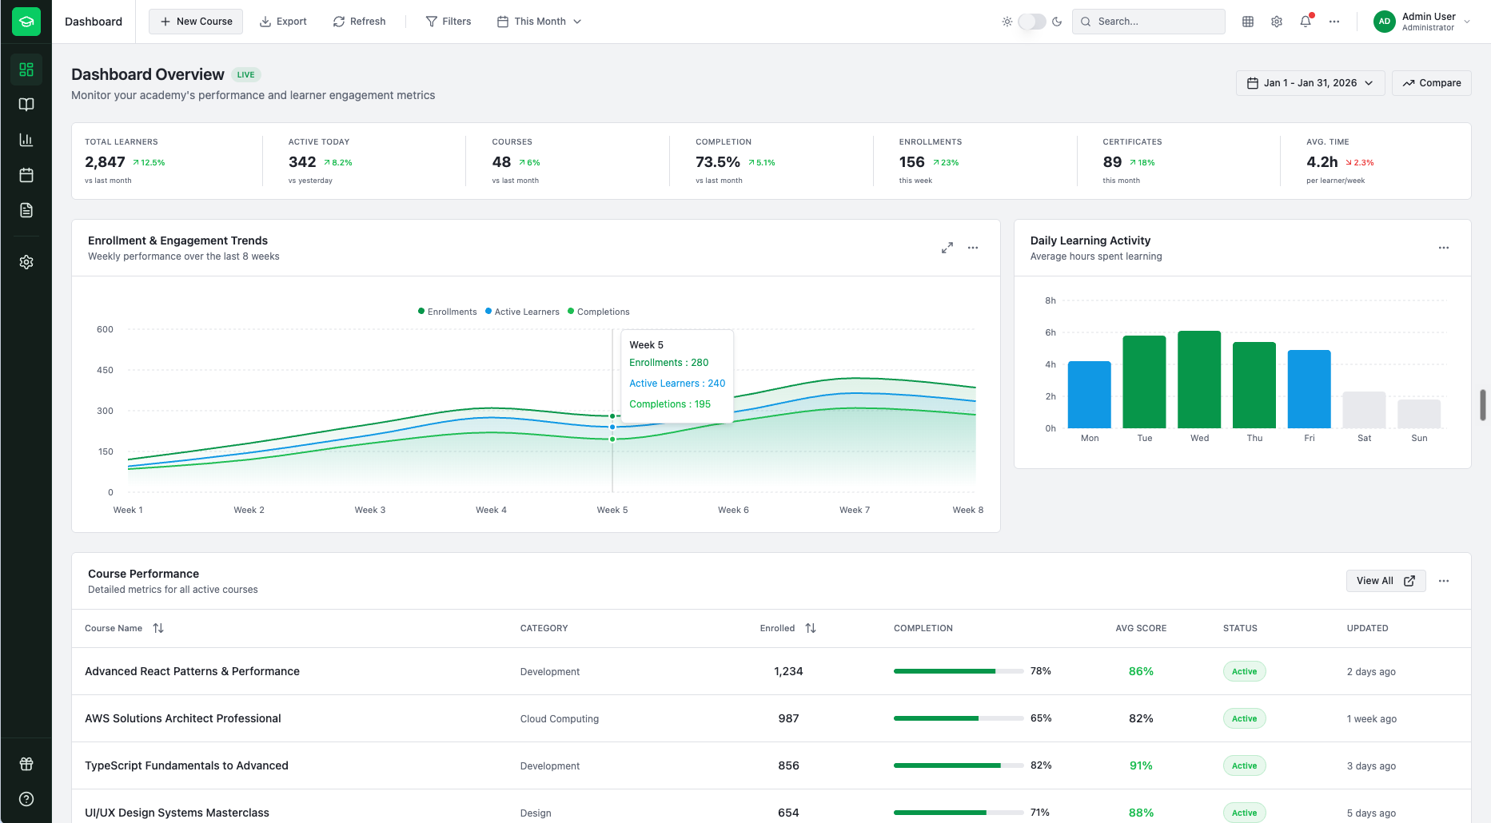Click the Dashboard tab title
Viewport: 1491px width, 823px height.
click(94, 22)
